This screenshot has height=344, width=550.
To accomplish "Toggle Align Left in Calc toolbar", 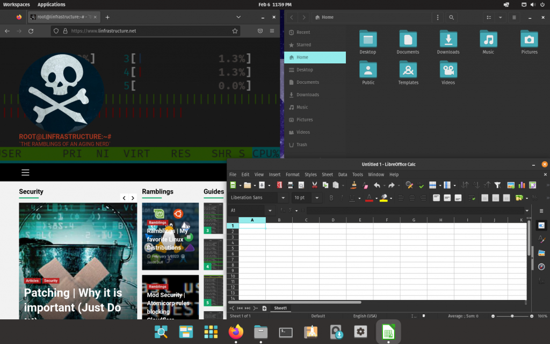I will [401, 198].
